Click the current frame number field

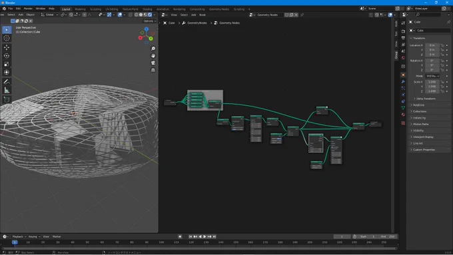tap(342, 236)
